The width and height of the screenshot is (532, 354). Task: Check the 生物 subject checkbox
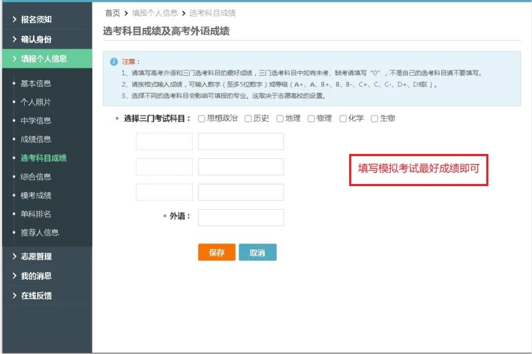(x=374, y=119)
